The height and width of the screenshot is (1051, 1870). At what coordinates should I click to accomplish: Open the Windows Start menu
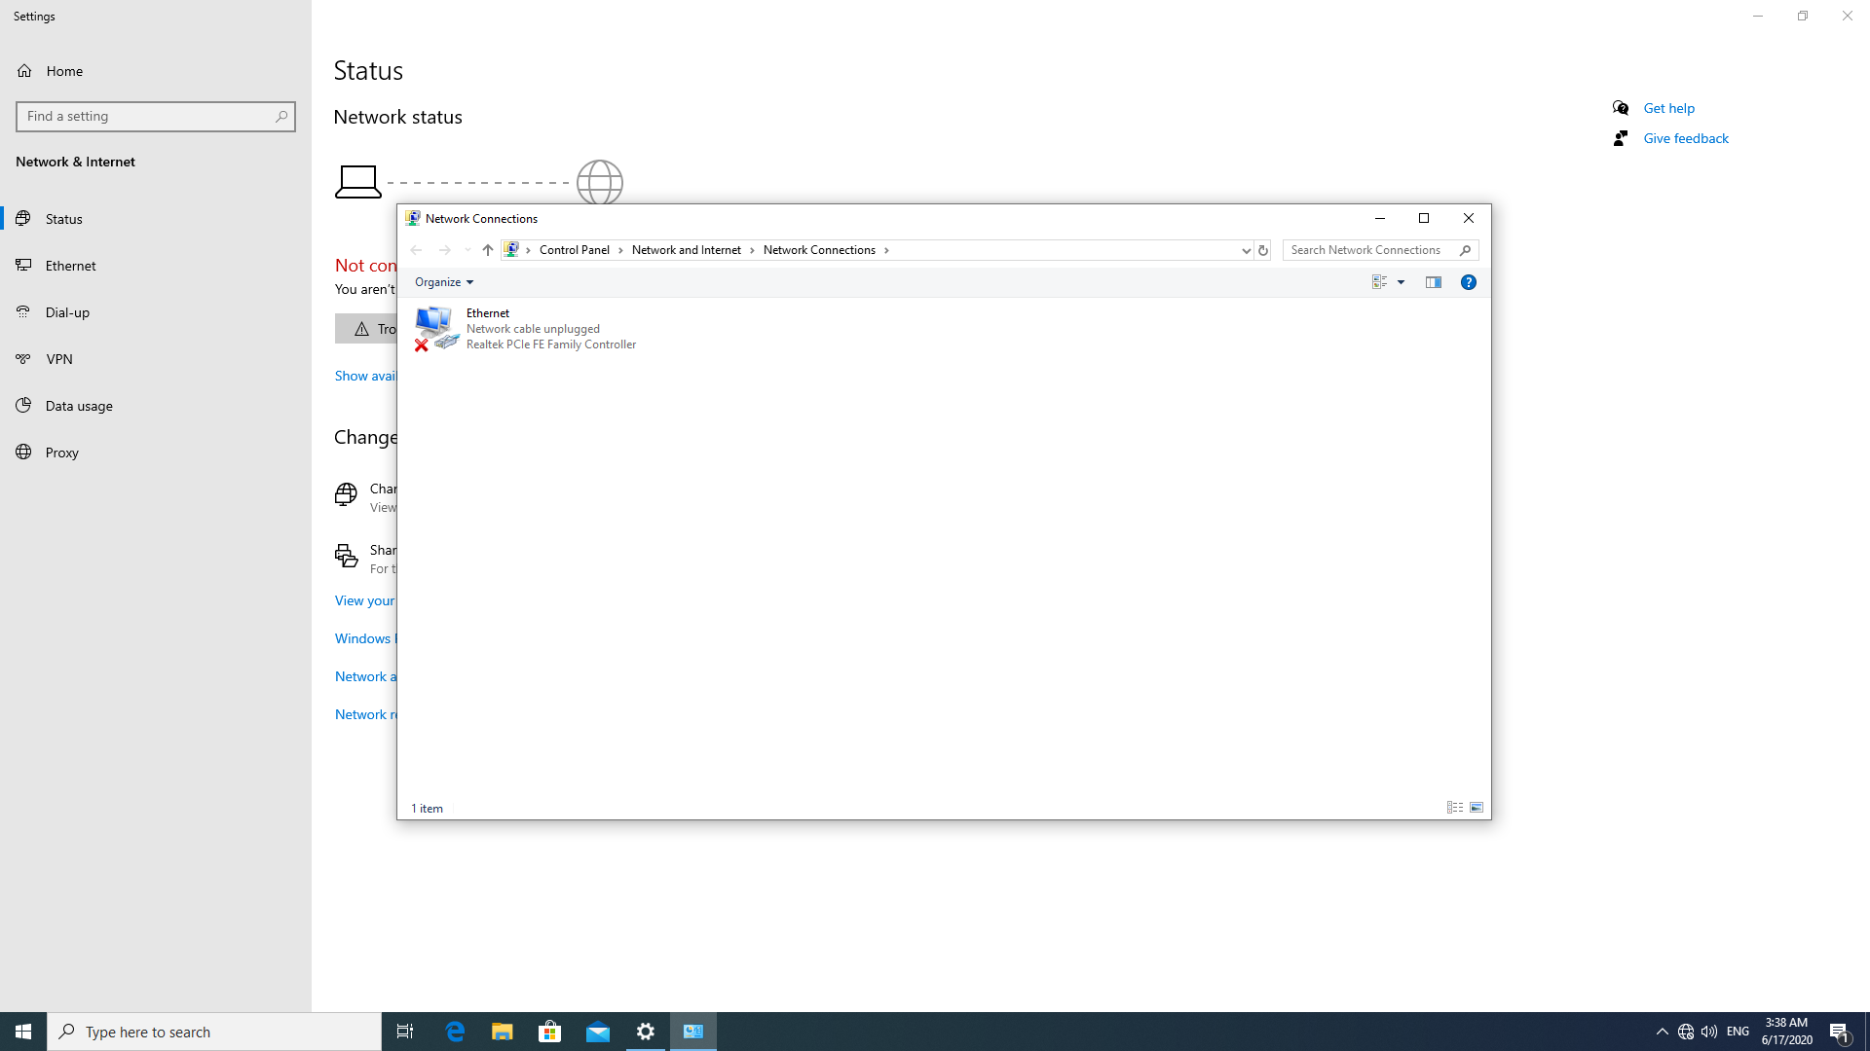(23, 1032)
